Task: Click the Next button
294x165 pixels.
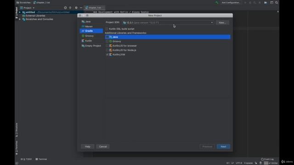Action: click(223, 147)
